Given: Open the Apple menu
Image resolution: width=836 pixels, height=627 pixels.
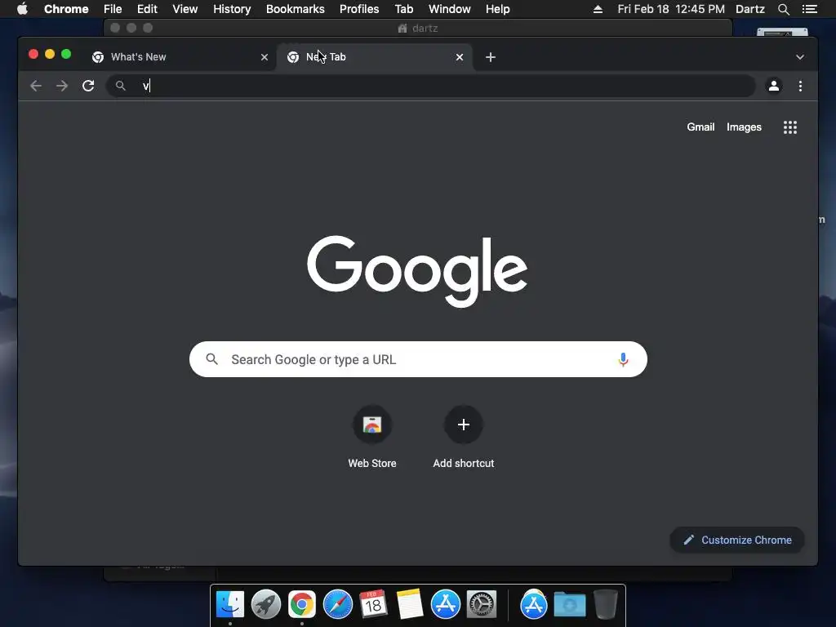Looking at the screenshot, I should 22,9.
